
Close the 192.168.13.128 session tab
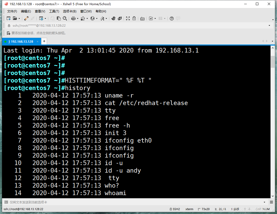[38, 42]
